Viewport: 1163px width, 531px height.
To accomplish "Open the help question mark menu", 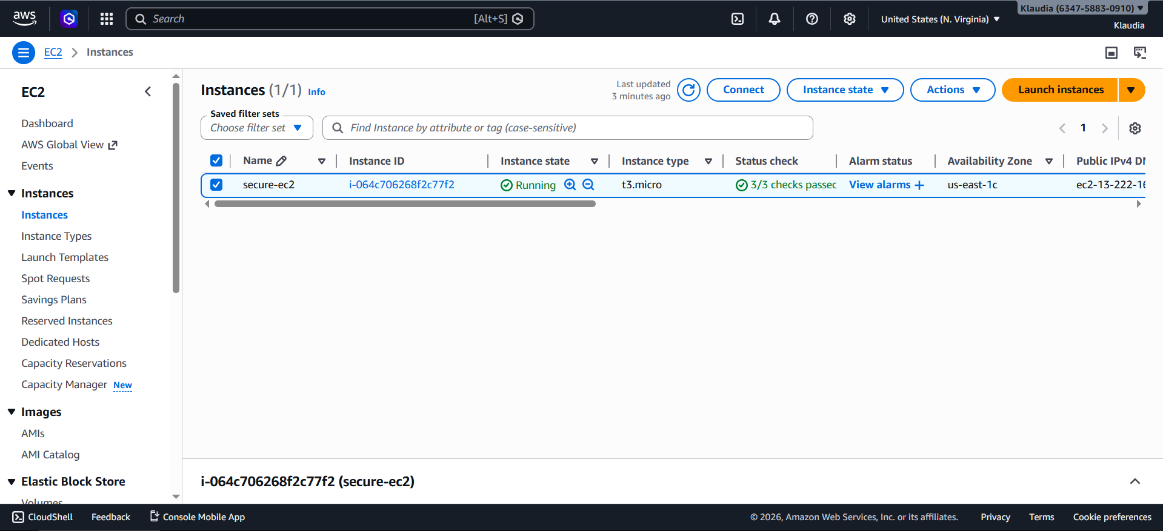I will pos(812,19).
